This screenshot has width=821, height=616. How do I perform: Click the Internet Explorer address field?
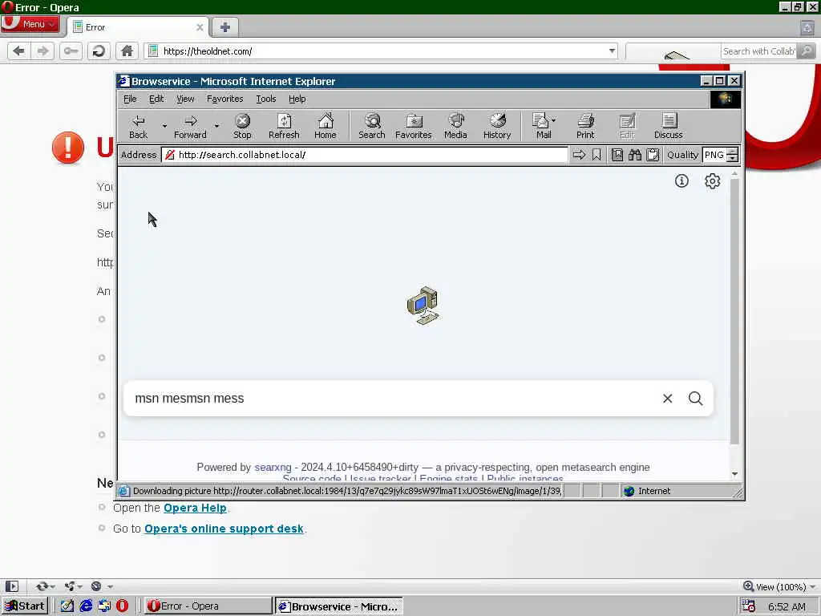[365, 155]
